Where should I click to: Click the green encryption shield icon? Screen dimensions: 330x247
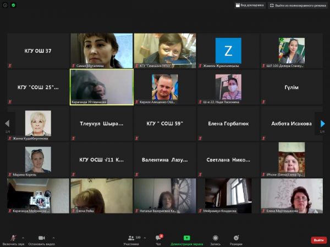(13, 5)
